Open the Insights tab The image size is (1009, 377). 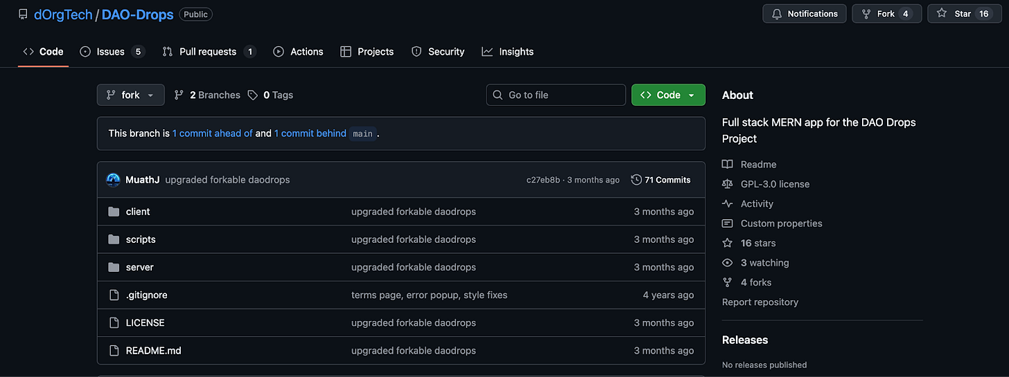(508, 52)
